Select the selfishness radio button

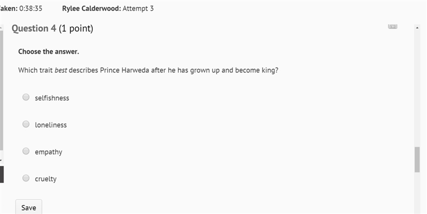click(x=26, y=97)
